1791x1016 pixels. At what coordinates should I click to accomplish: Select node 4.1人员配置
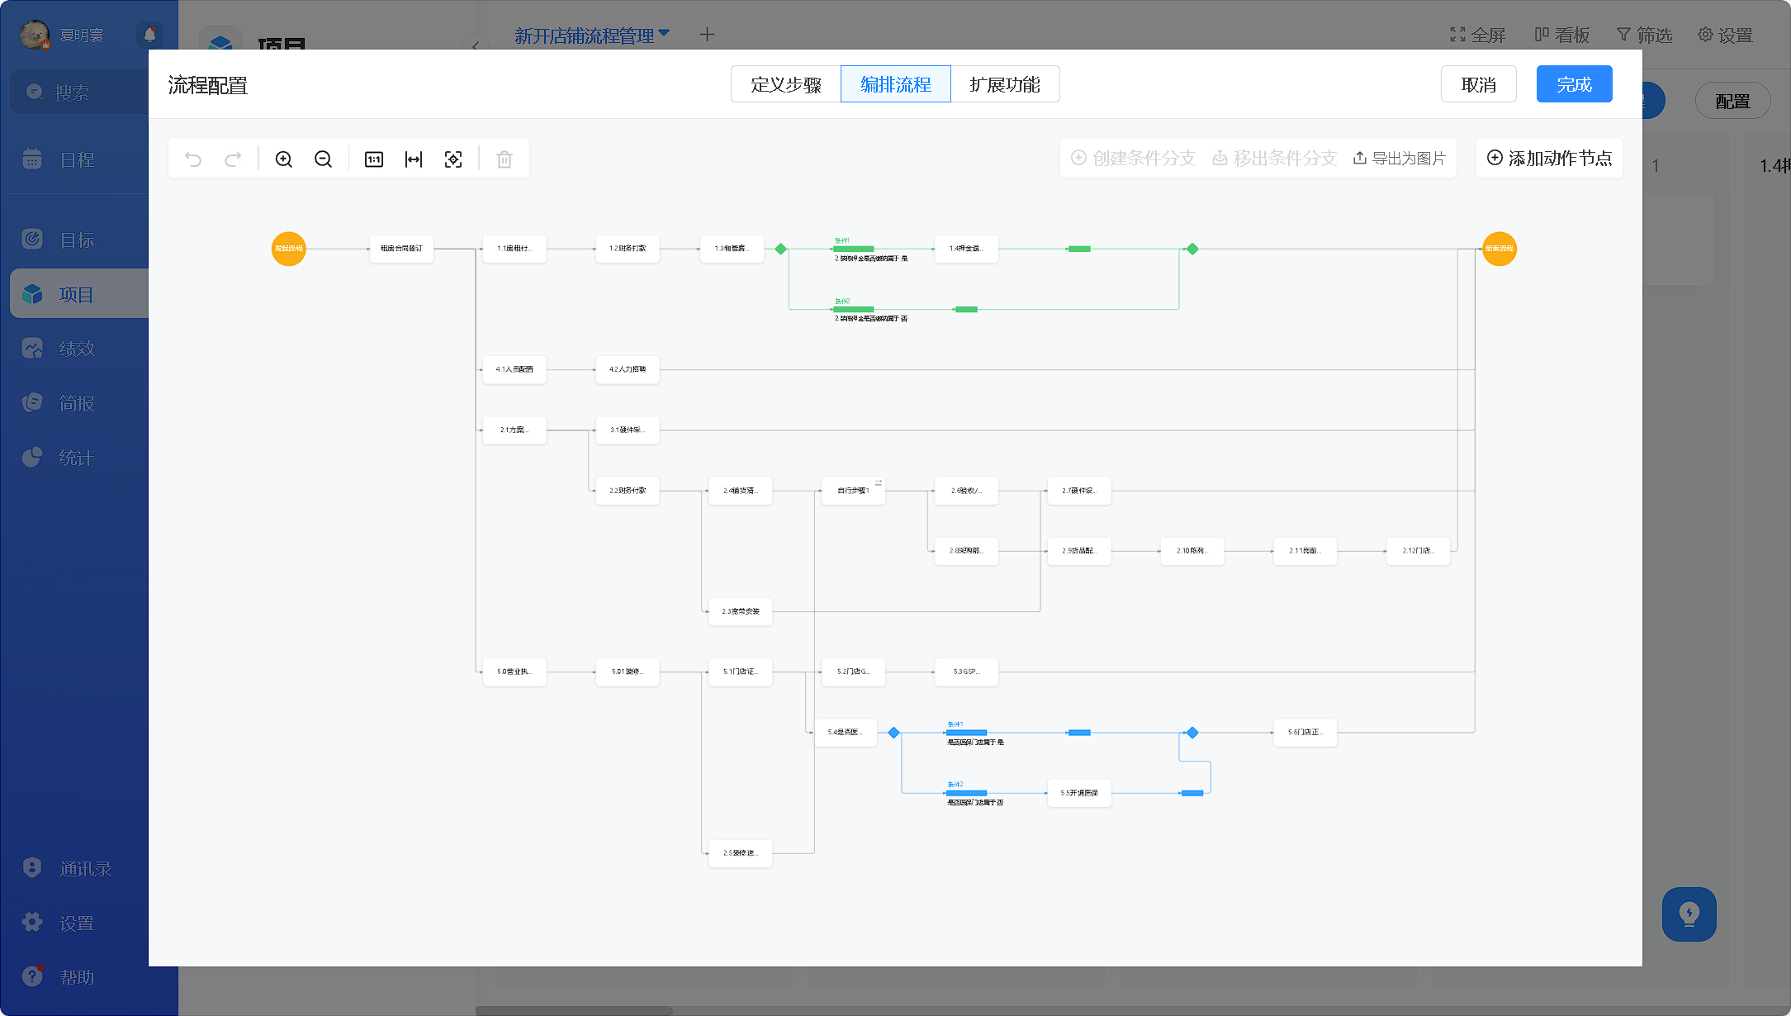click(514, 369)
